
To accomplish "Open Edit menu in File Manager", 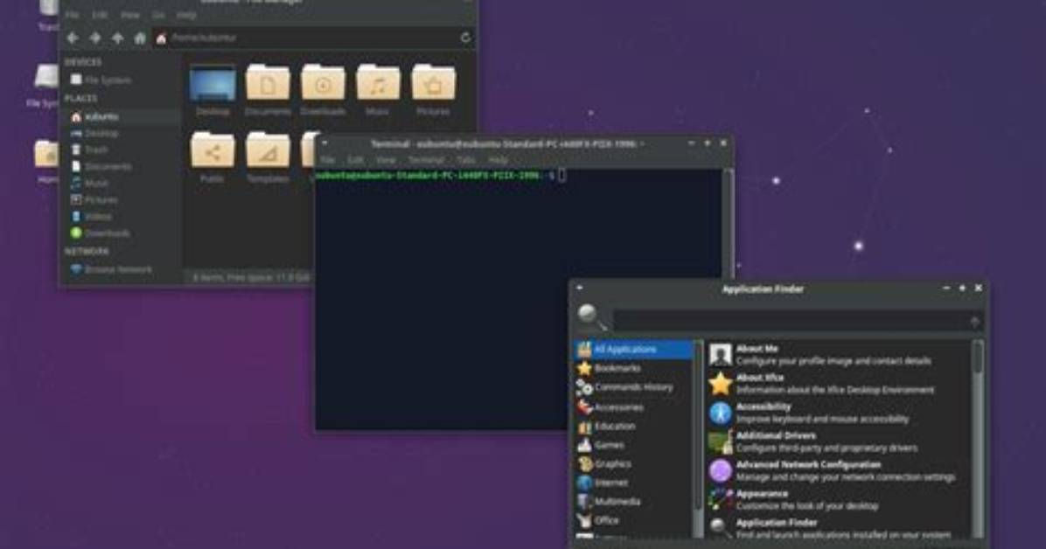I will coord(100,15).
